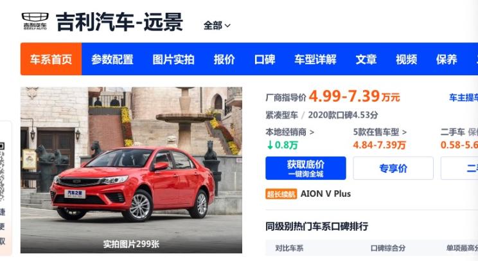Open the 图片实拍 tab
The image size is (478, 261).
point(173,59)
